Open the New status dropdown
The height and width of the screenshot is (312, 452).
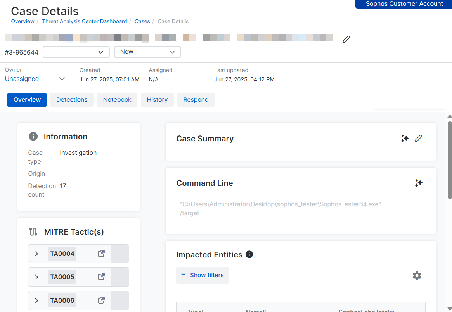[x=147, y=52]
